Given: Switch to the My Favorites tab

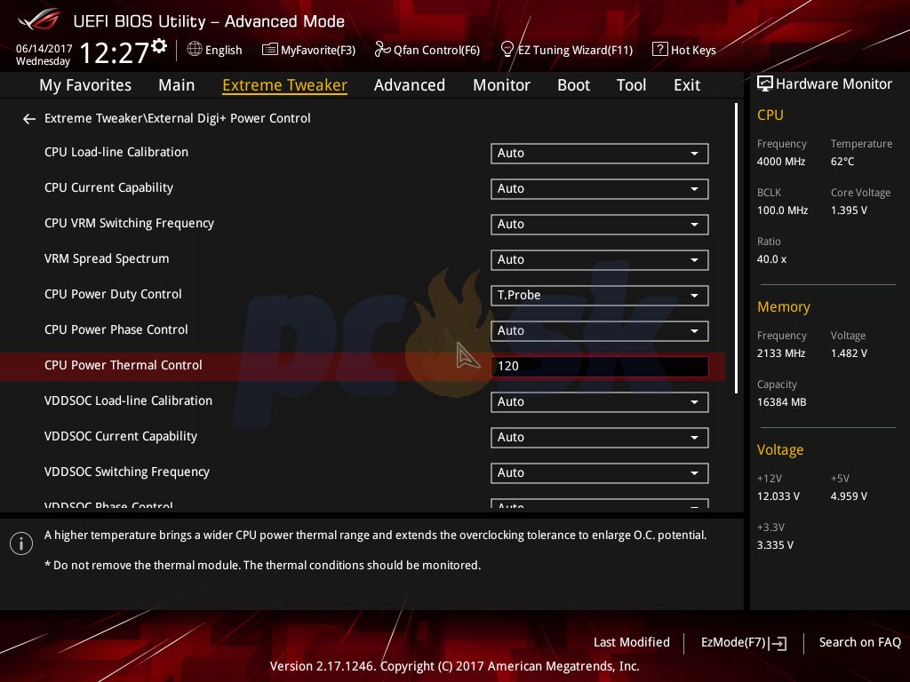Looking at the screenshot, I should click(85, 85).
